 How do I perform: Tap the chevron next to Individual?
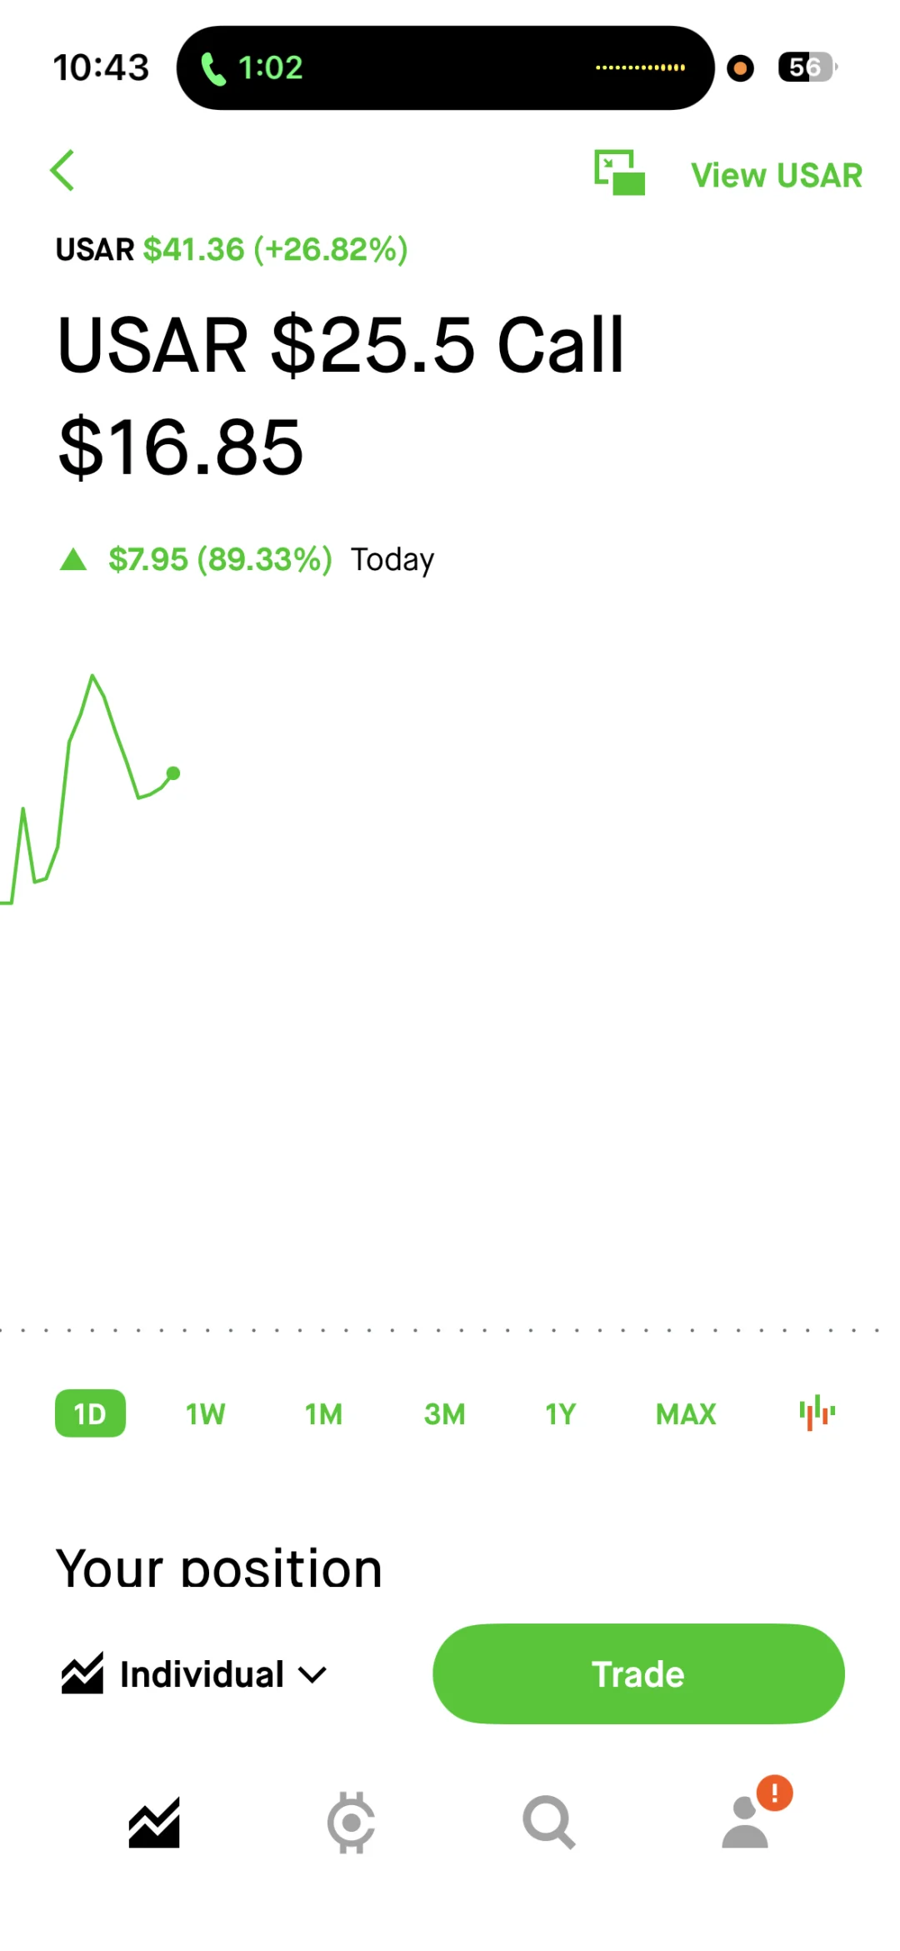(312, 1674)
